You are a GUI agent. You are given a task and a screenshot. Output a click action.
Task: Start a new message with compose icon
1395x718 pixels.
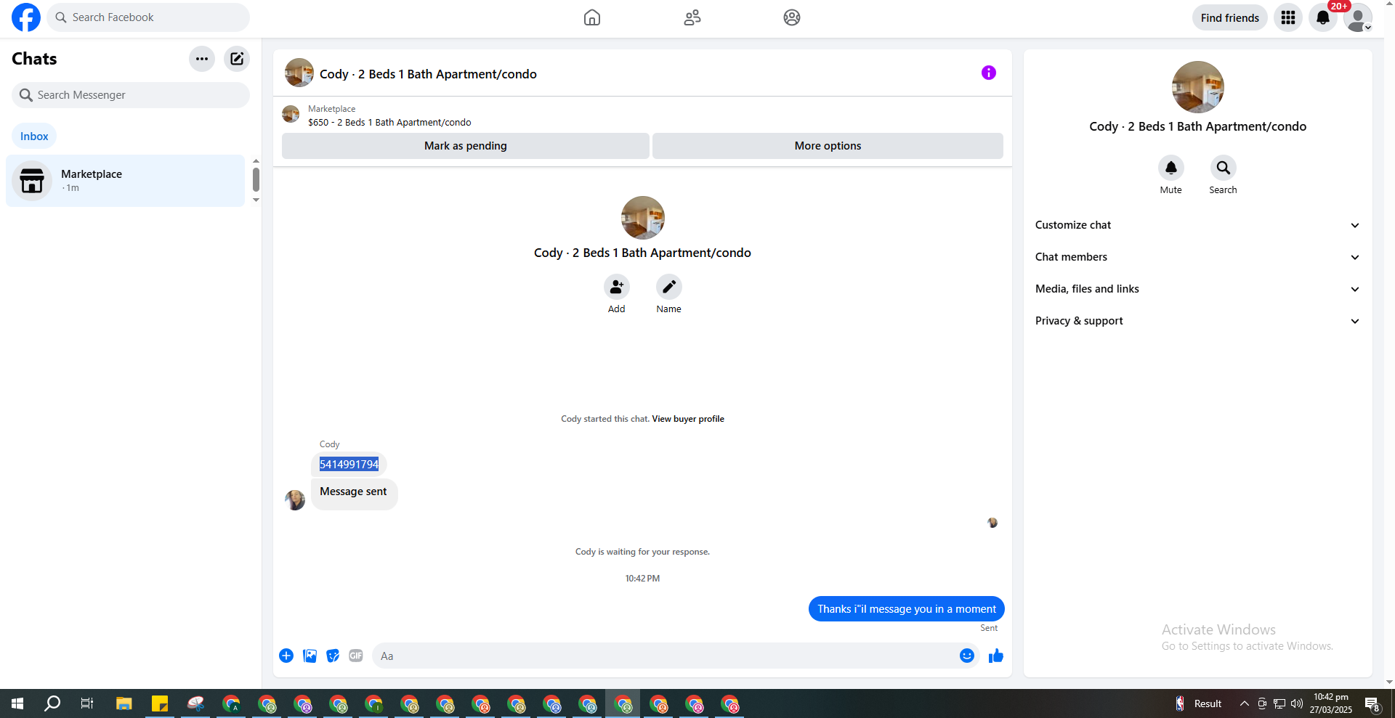click(237, 59)
